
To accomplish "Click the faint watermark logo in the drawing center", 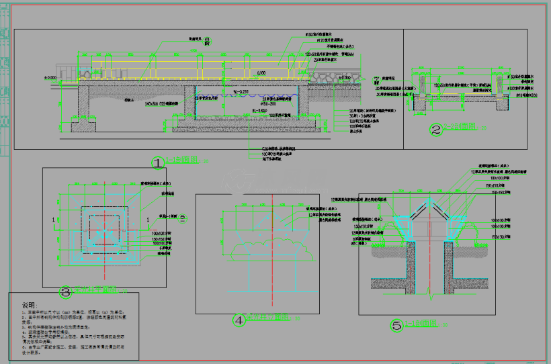I will 237,180.
